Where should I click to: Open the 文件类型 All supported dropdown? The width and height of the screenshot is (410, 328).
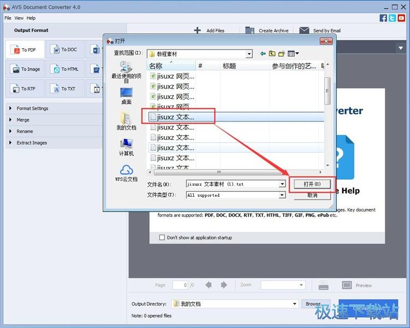tap(282, 195)
